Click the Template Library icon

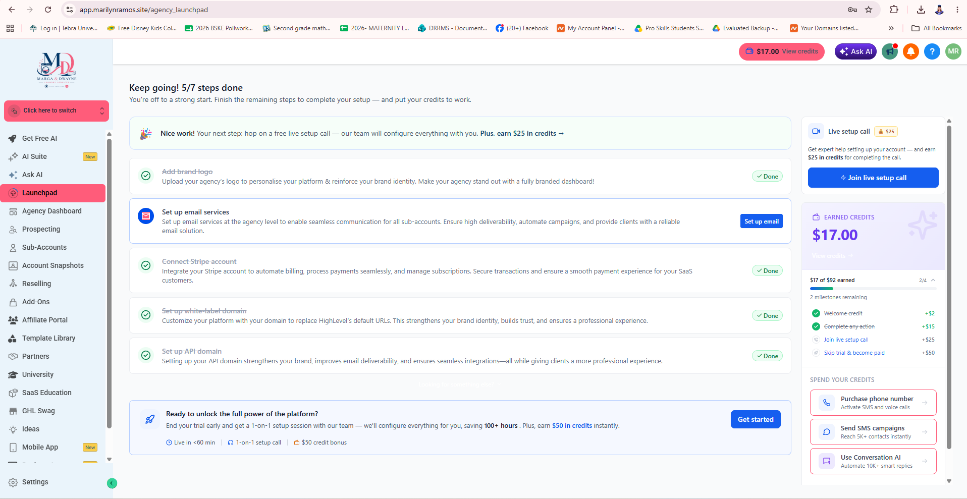(x=13, y=338)
